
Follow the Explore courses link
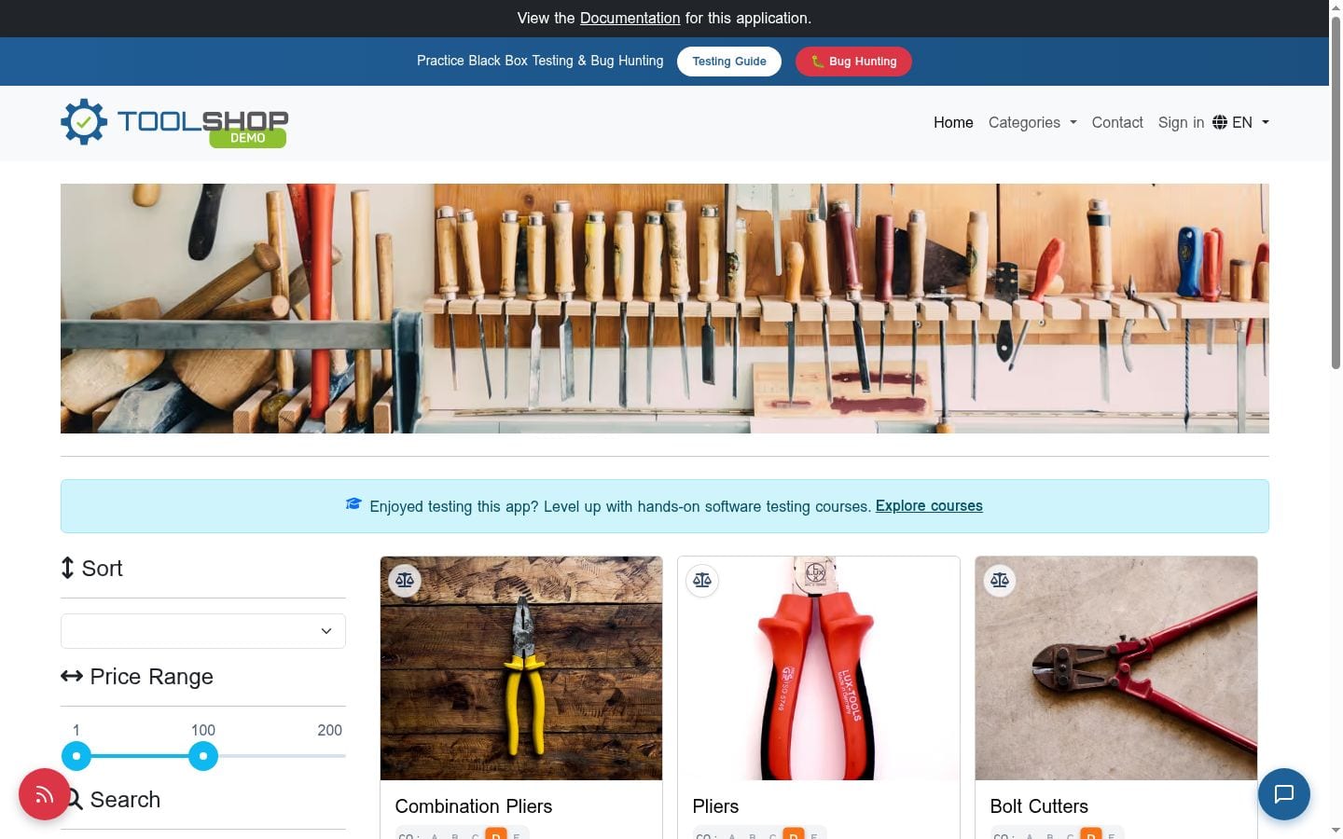click(929, 505)
